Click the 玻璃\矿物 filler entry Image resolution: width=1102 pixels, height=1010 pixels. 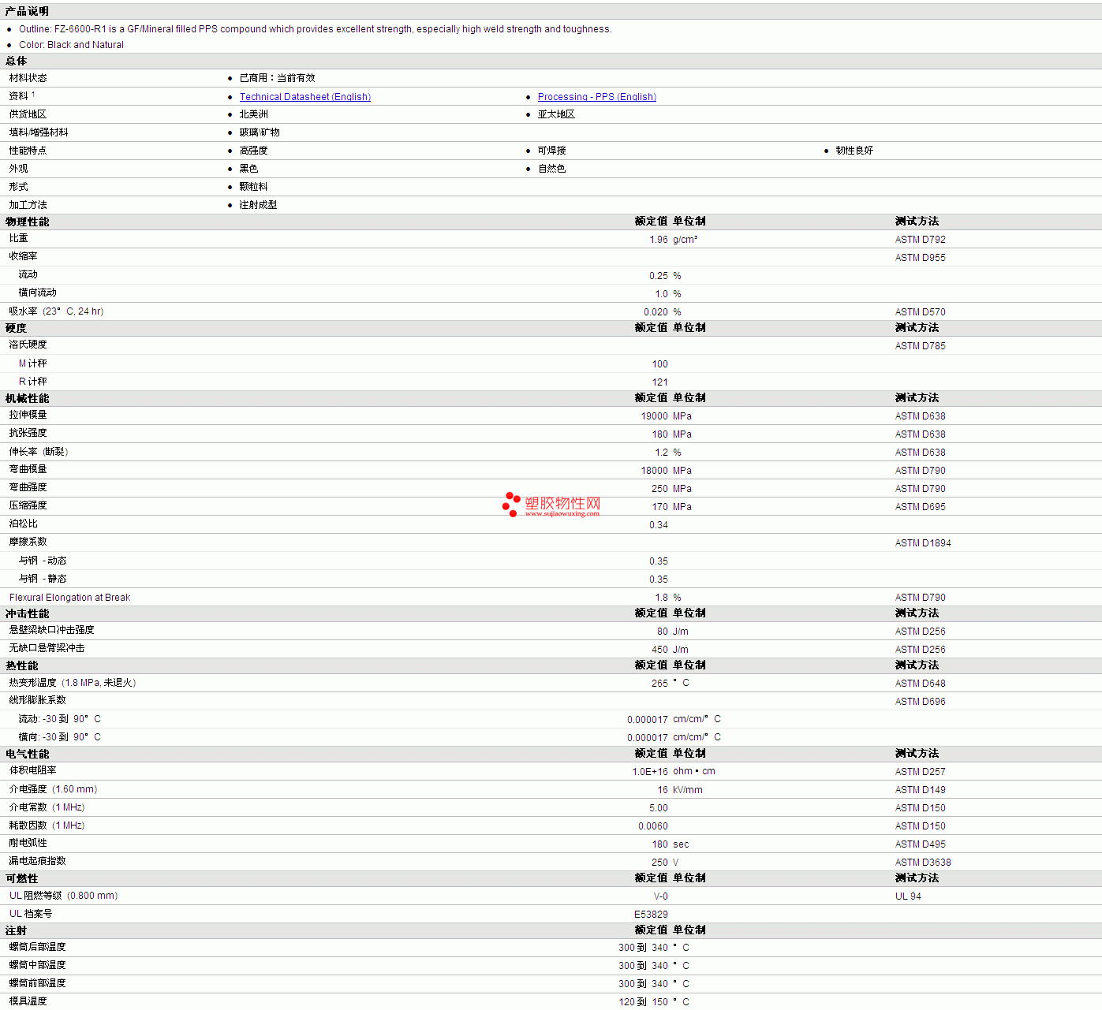tap(260, 132)
